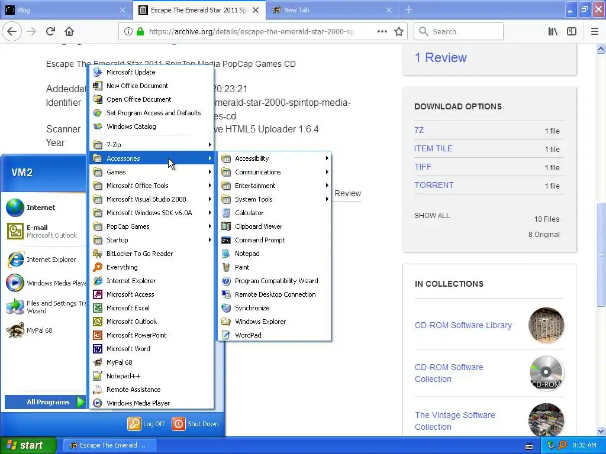
Task: Expand Microsoft Visual Studio 2008 submenu
Action: (151, 199)
